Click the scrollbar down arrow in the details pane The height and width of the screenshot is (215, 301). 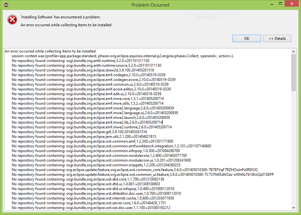coord(293,207)
